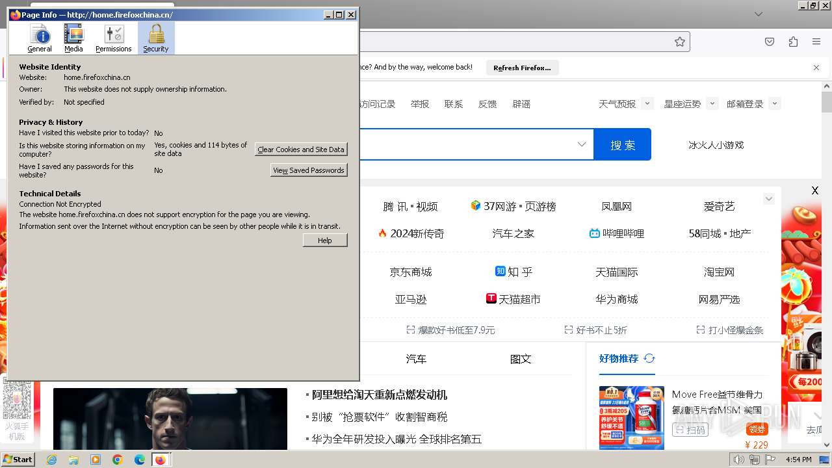This screenshot has width=832, height=468.
Task: Click the Action Center flag tray icon
Action: (x=770, y=460)
